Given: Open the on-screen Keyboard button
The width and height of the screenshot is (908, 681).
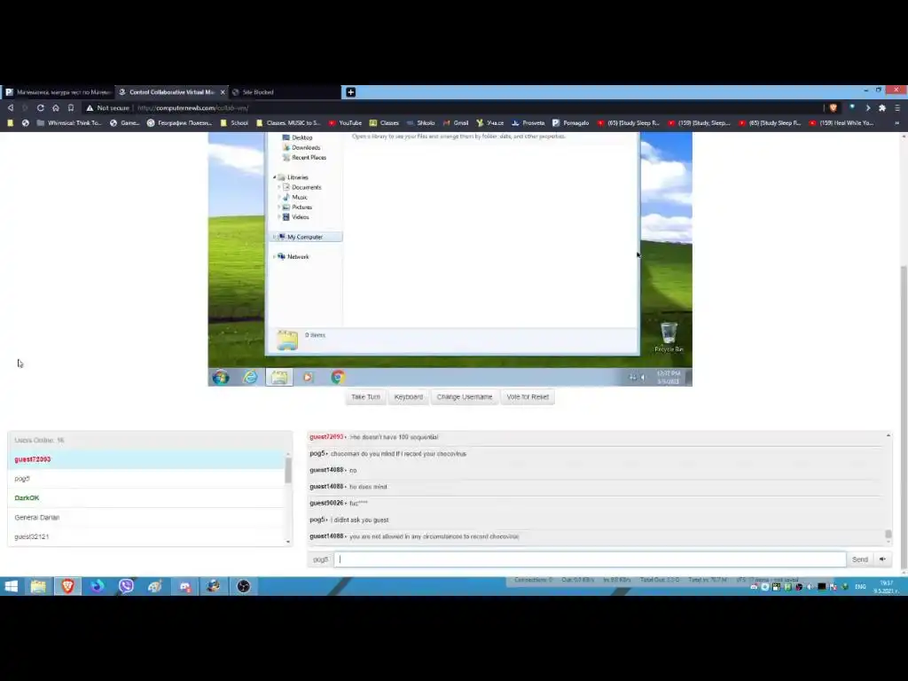Looking at the screenshot, I should click(x=408, y=396).
